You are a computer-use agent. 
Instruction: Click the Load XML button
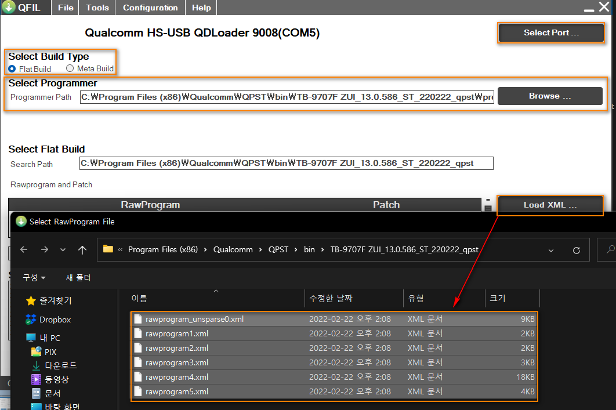point(550,205)
